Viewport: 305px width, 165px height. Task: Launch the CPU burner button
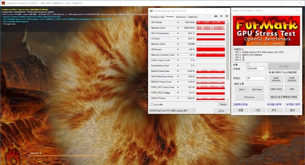249,97
